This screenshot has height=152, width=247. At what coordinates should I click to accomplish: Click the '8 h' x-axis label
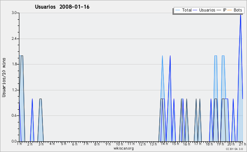click(97, 144)
